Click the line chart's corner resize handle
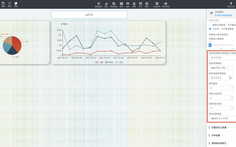 point(164,63)
